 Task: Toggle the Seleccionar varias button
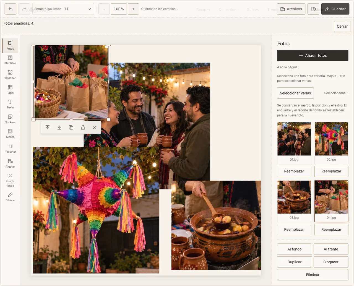coord(295,93)
